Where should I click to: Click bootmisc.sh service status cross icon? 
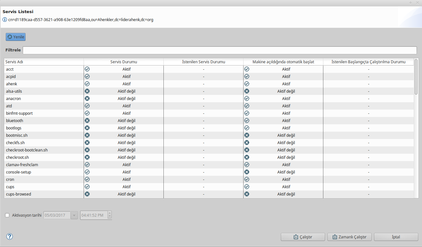pos(87,135)
